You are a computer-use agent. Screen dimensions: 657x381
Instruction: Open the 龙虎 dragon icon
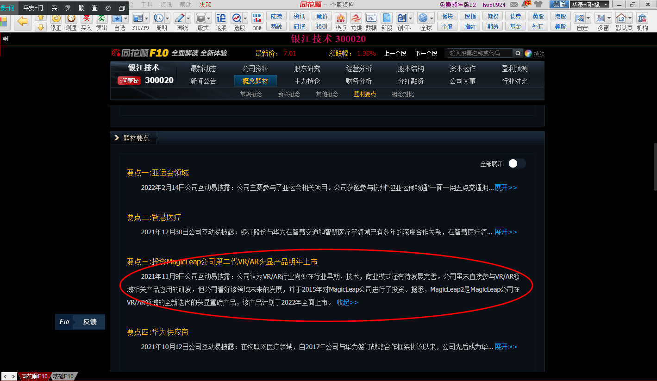coord(356,19)
